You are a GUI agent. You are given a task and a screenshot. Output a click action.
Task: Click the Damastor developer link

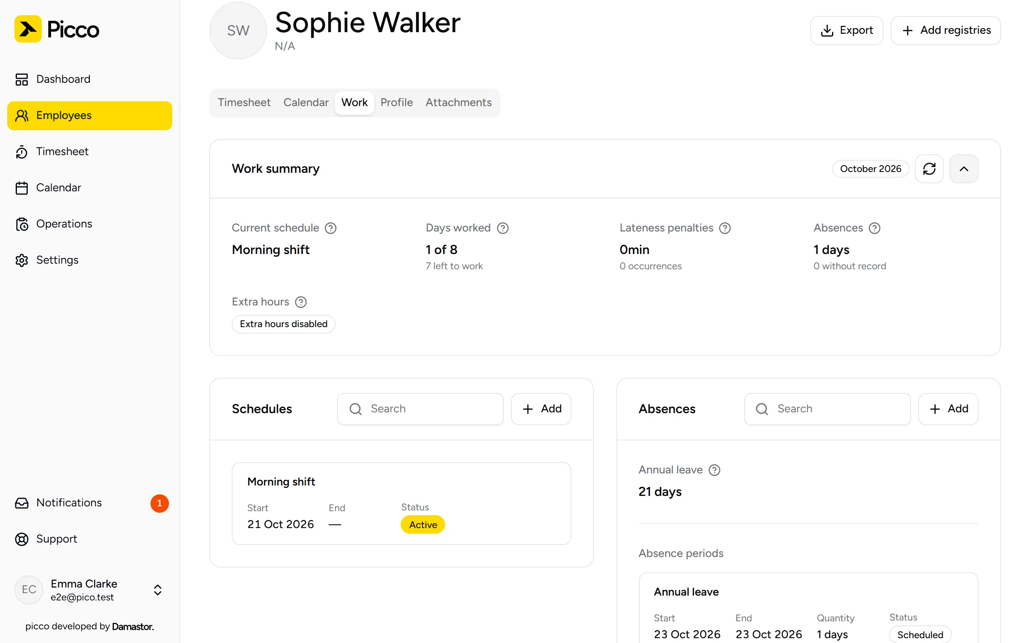click(132, 627)
